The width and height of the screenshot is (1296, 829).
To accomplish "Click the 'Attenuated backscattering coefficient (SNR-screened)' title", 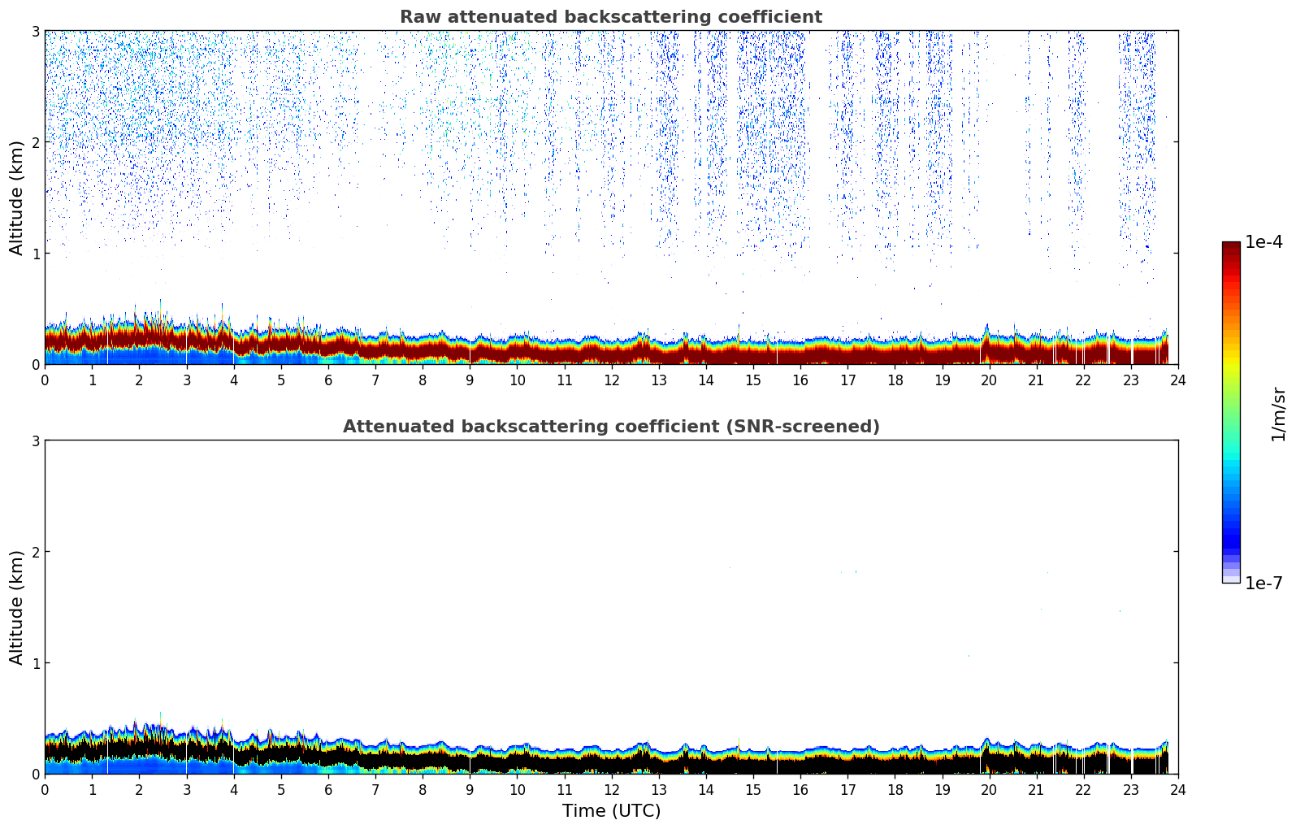I will (x=610, y=427).
